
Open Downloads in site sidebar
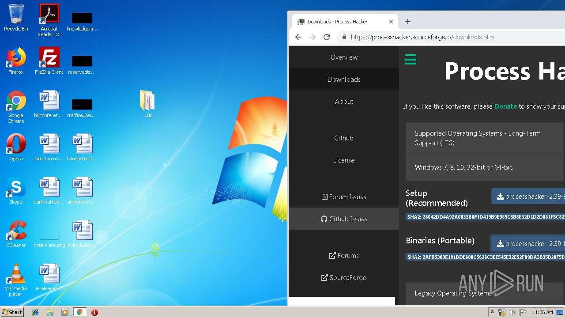pos(344,79)
